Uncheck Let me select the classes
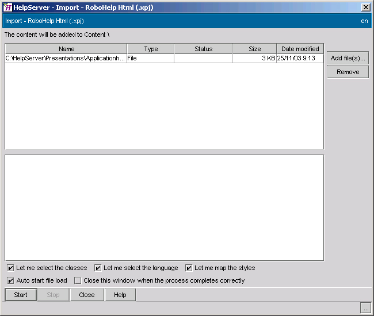This screenshot has height=316, width=374. 11,268
